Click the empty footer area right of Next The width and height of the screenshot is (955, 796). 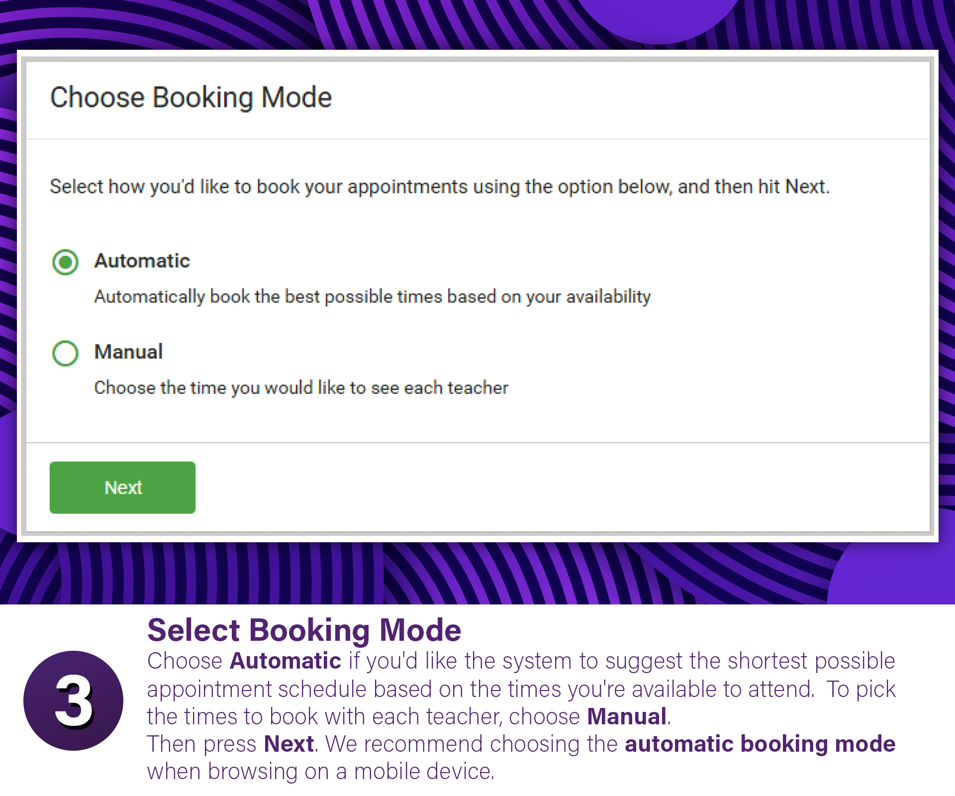(547, 488)
